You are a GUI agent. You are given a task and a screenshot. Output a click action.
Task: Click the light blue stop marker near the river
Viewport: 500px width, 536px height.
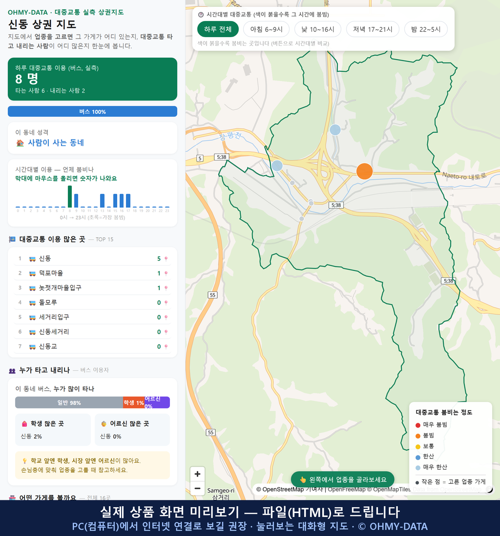pos(335,129)
